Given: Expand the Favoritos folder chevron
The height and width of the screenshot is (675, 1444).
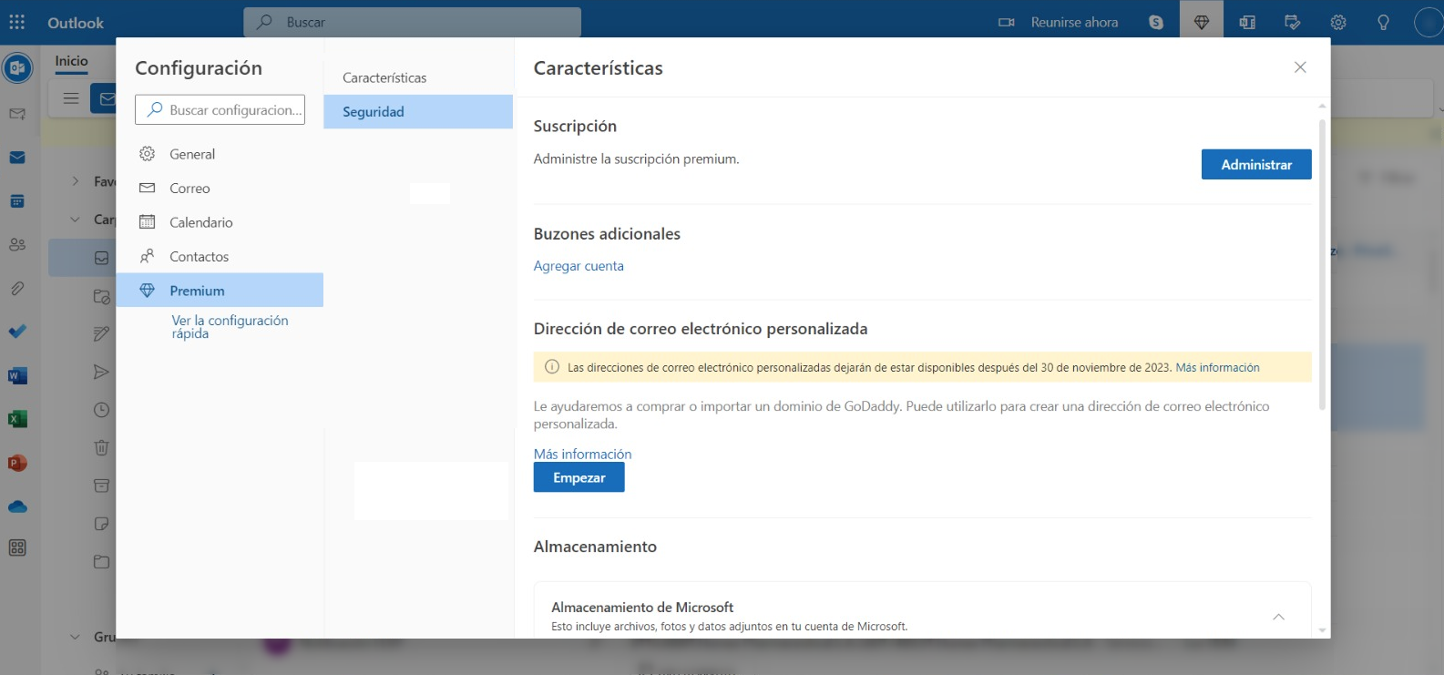Looking at the screenshot, I should click(x=76, y=181).
